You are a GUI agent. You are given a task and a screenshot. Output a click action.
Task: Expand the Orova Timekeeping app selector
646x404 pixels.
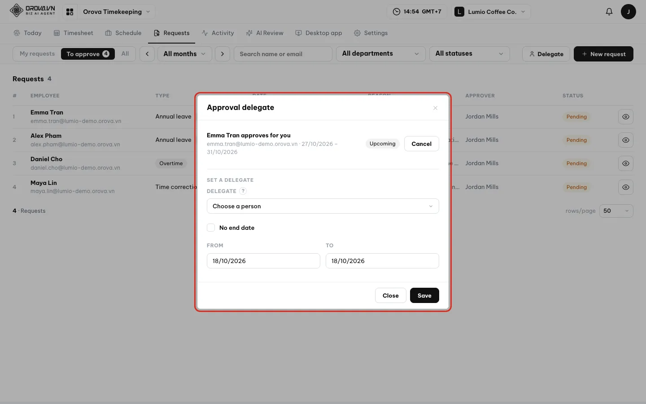point(116,12)
